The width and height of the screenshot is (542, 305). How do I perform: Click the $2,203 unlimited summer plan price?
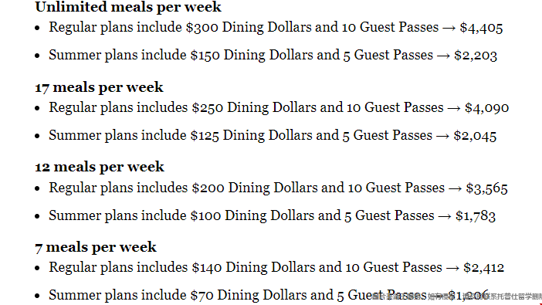(x=476, y=56)
